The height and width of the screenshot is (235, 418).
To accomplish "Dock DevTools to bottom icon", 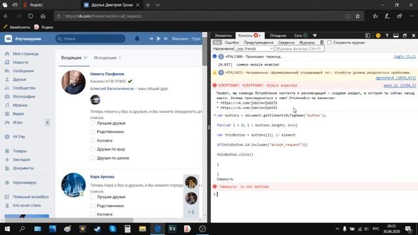I will point(396,35).
